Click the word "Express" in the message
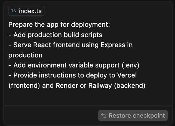 113,45
